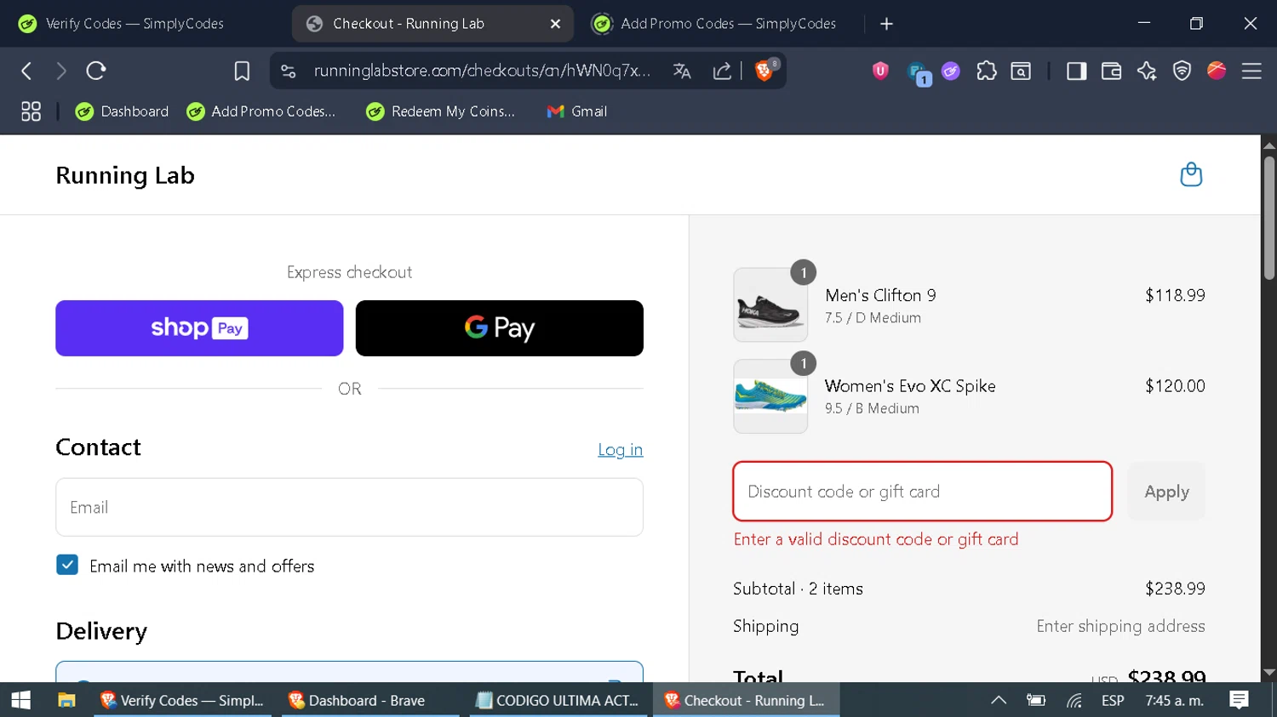Open the Redeem My Coins bookmark

[441, 111]
